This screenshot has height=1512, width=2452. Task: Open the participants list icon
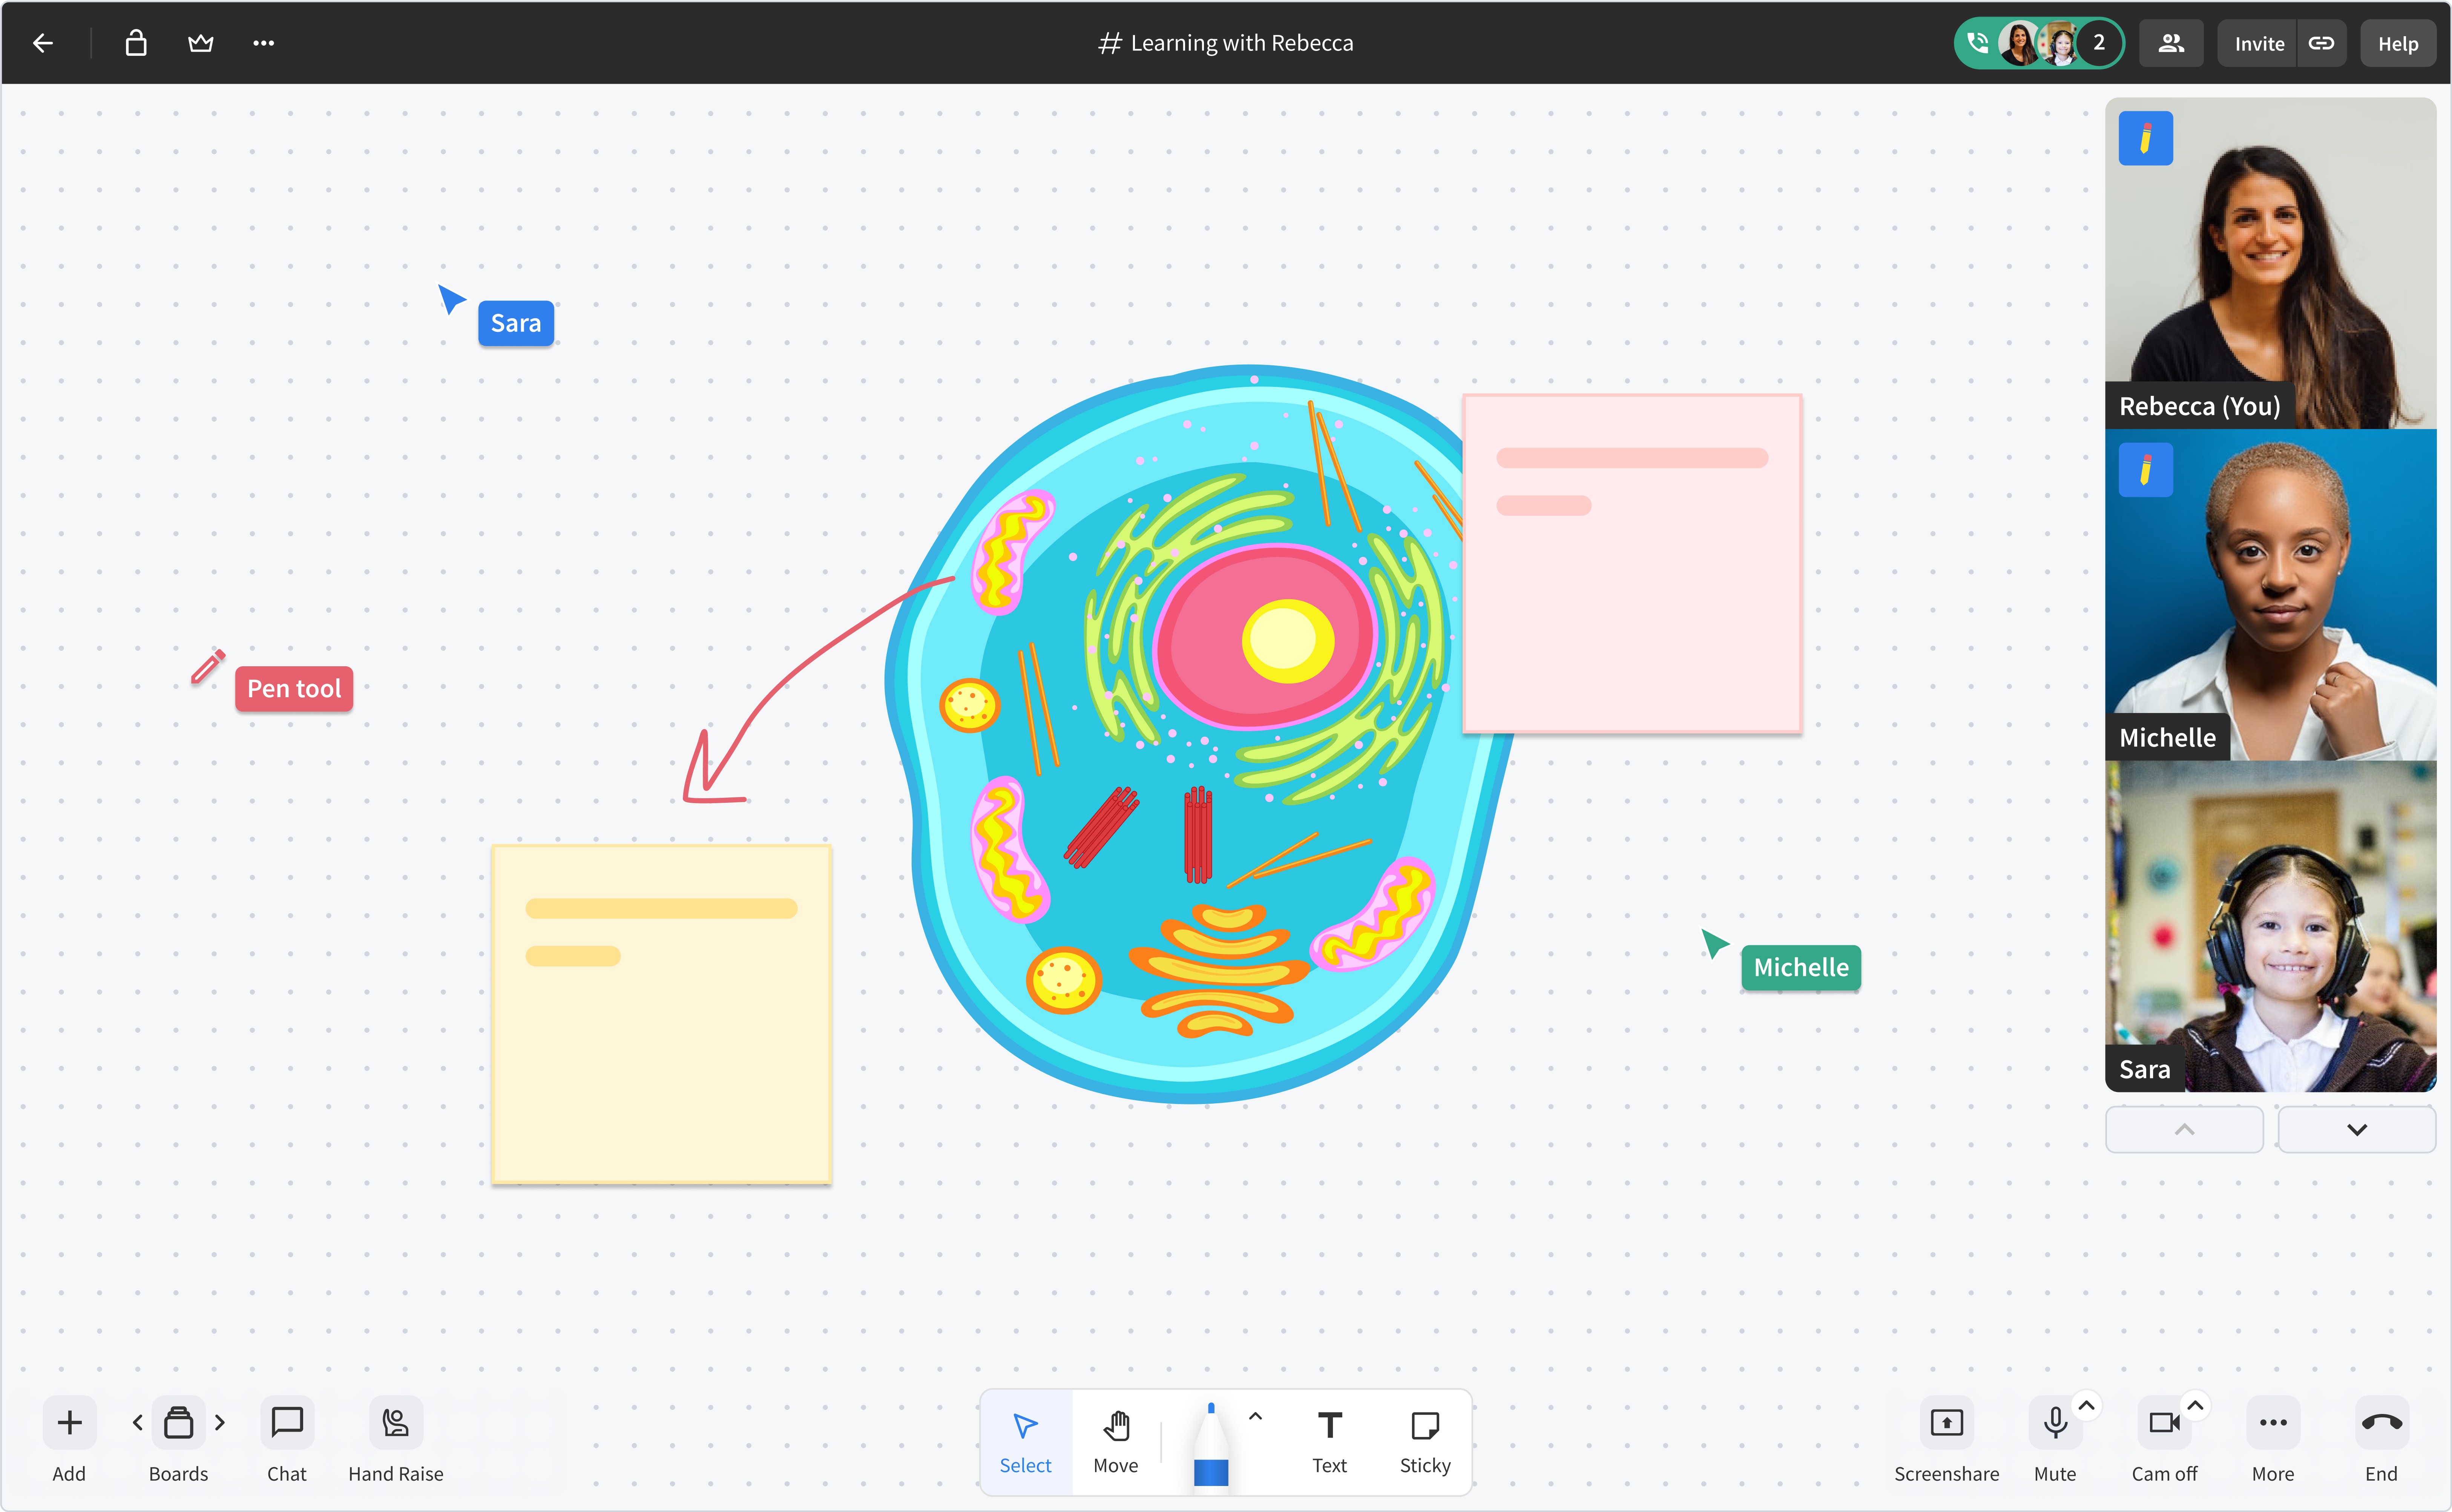click(2171, 43)
